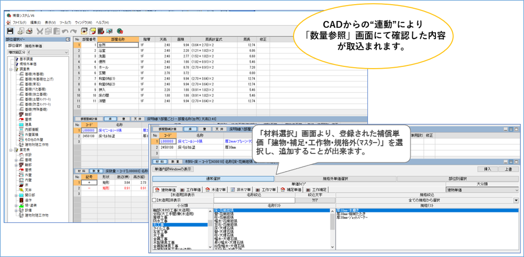
Task: Open the 増改築区分 dropdown
Action: [66, 53]
